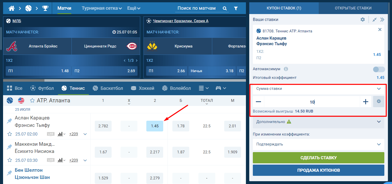Switch to Открытые ставки tab
This screenshot has width=392, height=184.
353,8
